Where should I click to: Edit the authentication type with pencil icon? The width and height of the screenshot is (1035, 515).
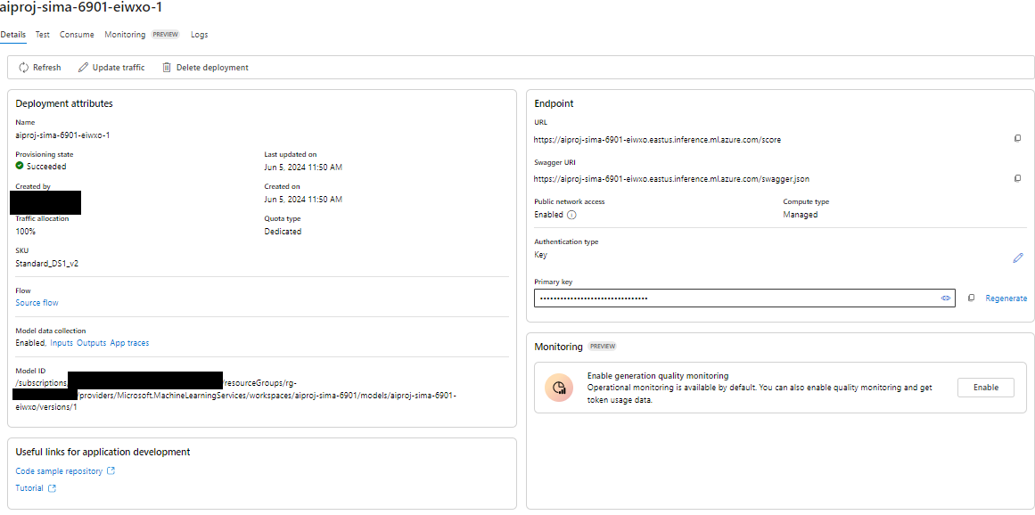[1017, 257]
